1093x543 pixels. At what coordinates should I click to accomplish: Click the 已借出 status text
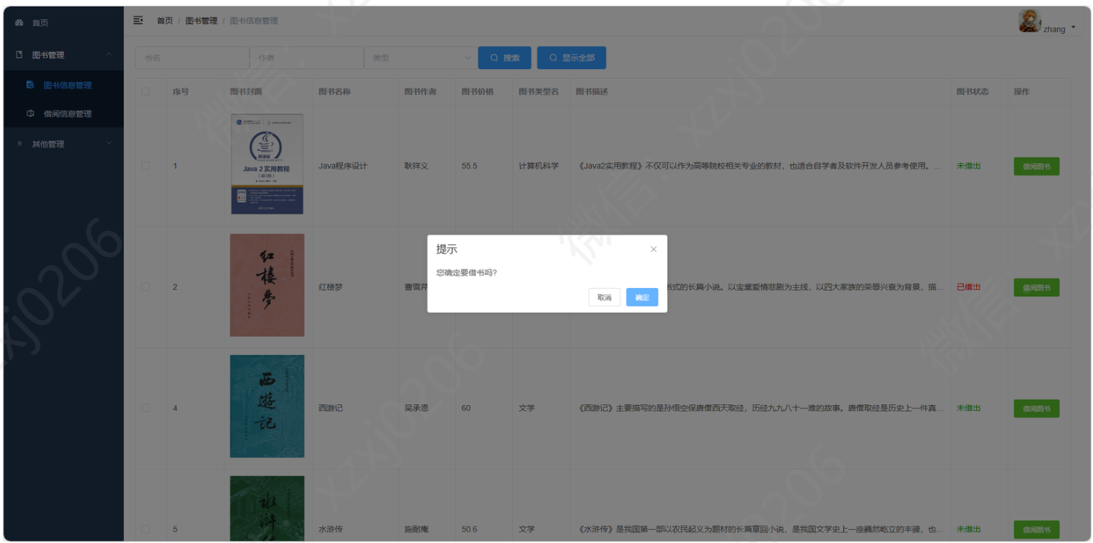tap(969, 287)
